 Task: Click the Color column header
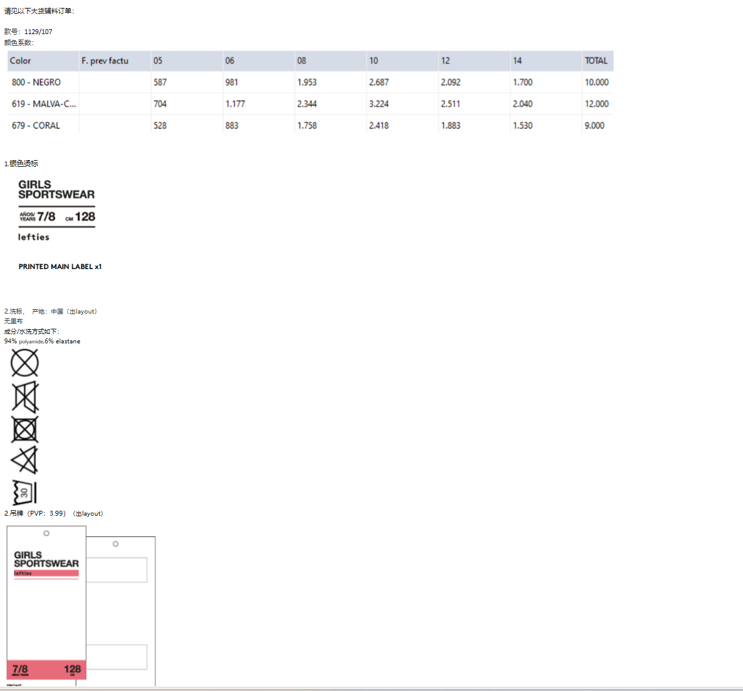pos(21,61)
